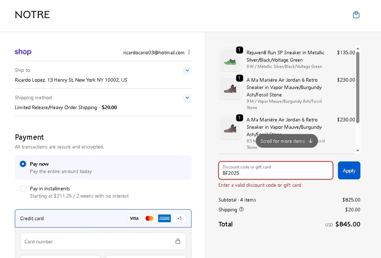381x258 pixels.
Task: Click the Mastercard icon
Action: (x=149, y=218)
